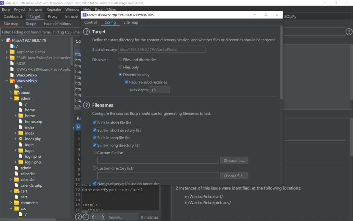The width and height of the screenshot is (353, 221).
Task: Expand the comments folder
Action: click(x=11, y=203)
